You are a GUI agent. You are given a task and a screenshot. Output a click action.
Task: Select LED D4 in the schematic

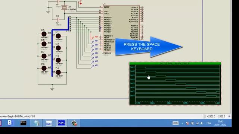click(58, 72)
